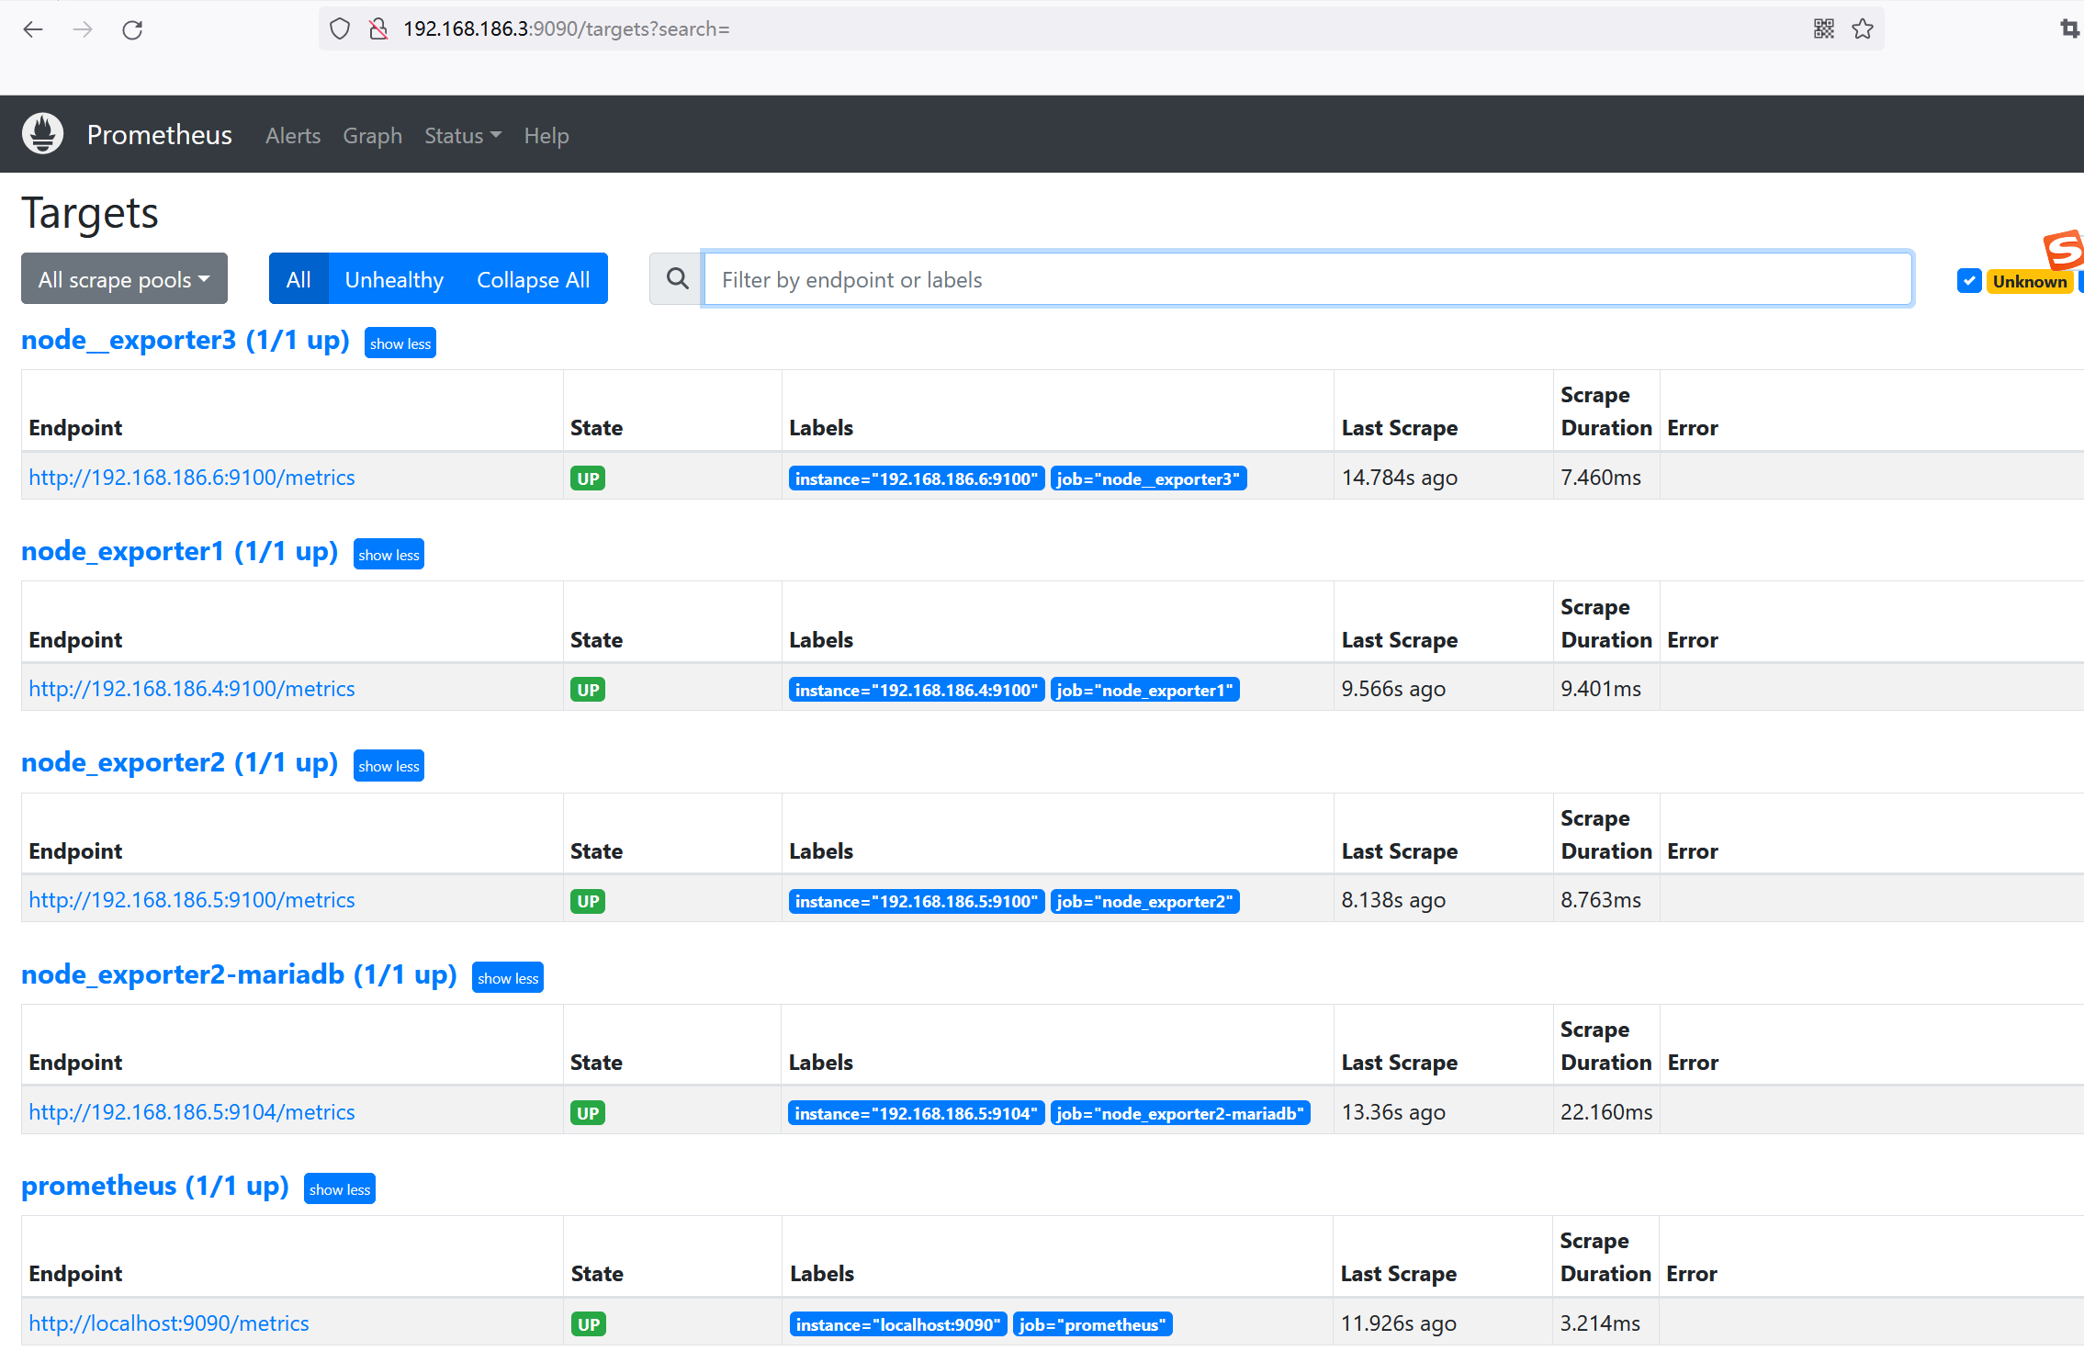Viewport: 2084px width, 1351px height.
Task: Open the 192.168.186.5:9104 metrics endpoint link
Action: click(191, 1112)
